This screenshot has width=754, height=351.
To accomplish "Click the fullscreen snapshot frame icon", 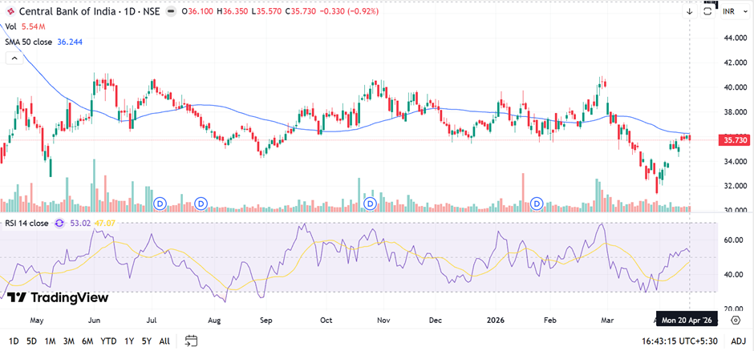I will coord(708,12).
